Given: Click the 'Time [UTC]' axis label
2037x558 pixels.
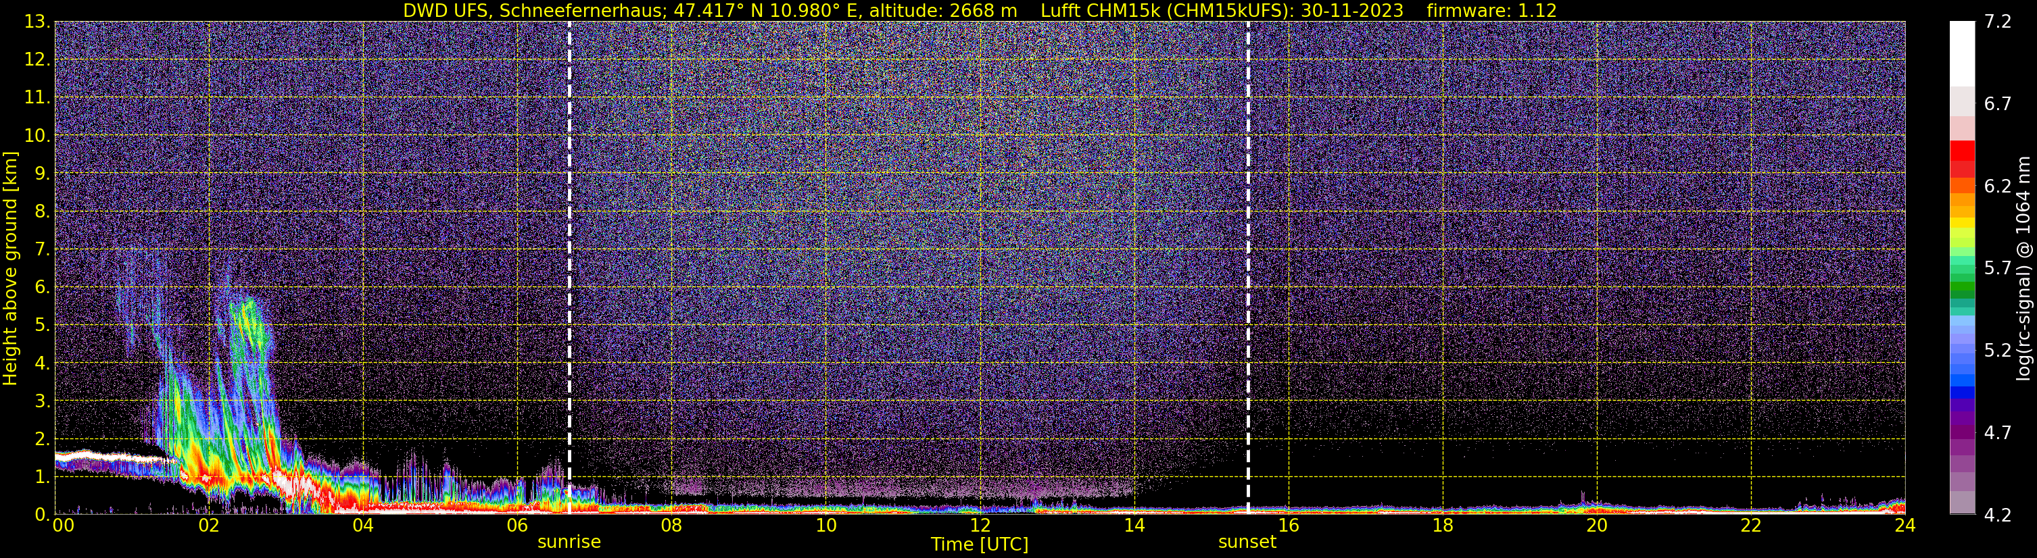Looking at the screenshot, I should [x=980, y=544].
